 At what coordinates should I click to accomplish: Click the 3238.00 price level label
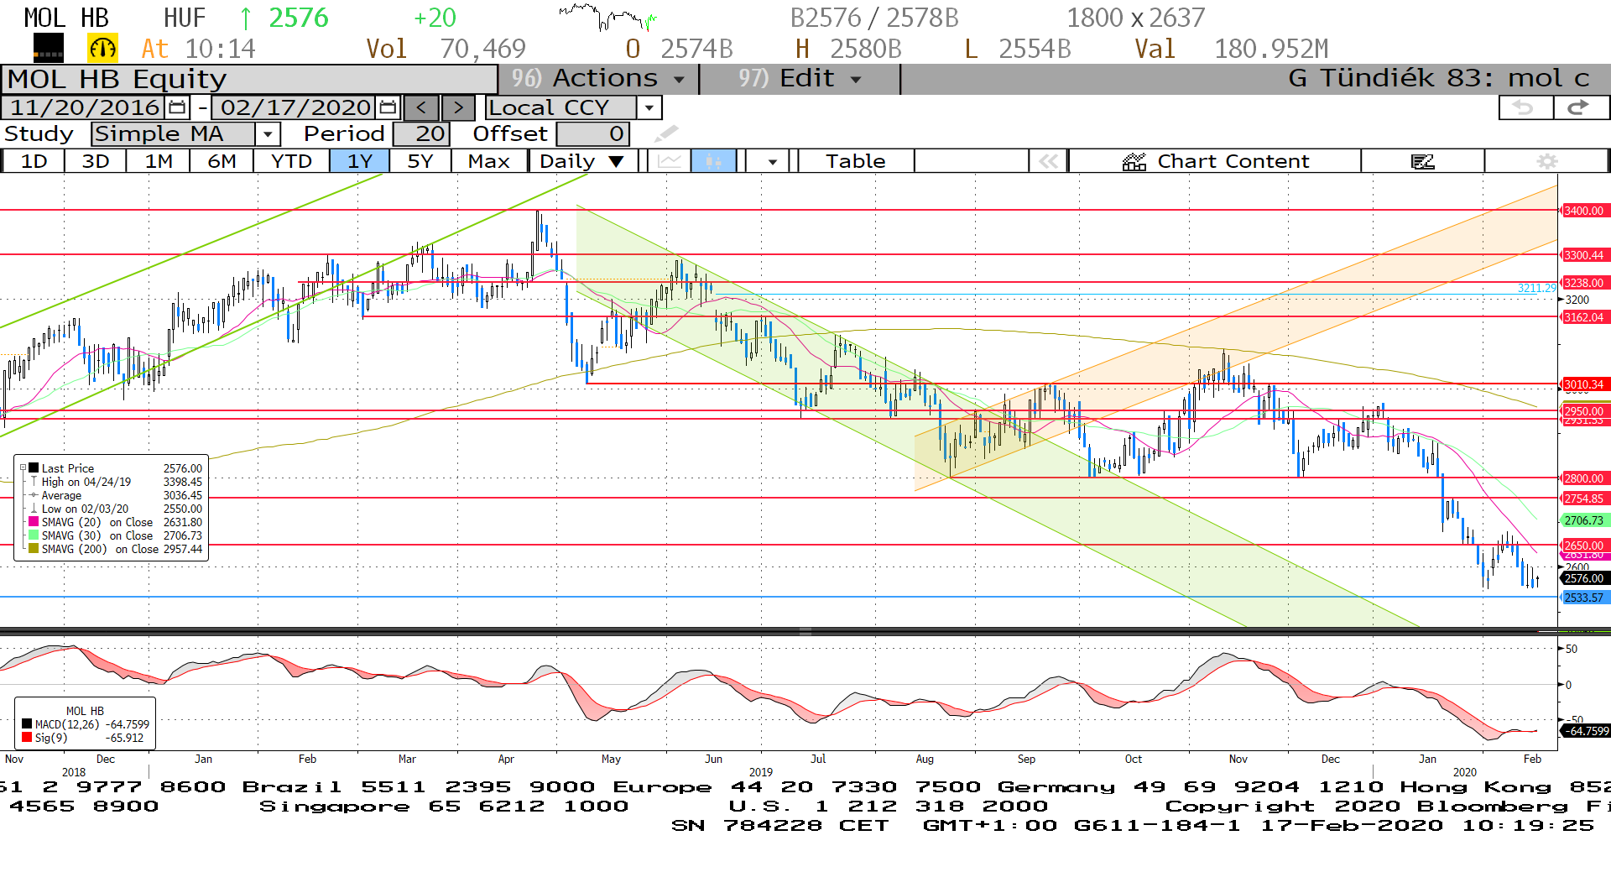point(1583,283)
